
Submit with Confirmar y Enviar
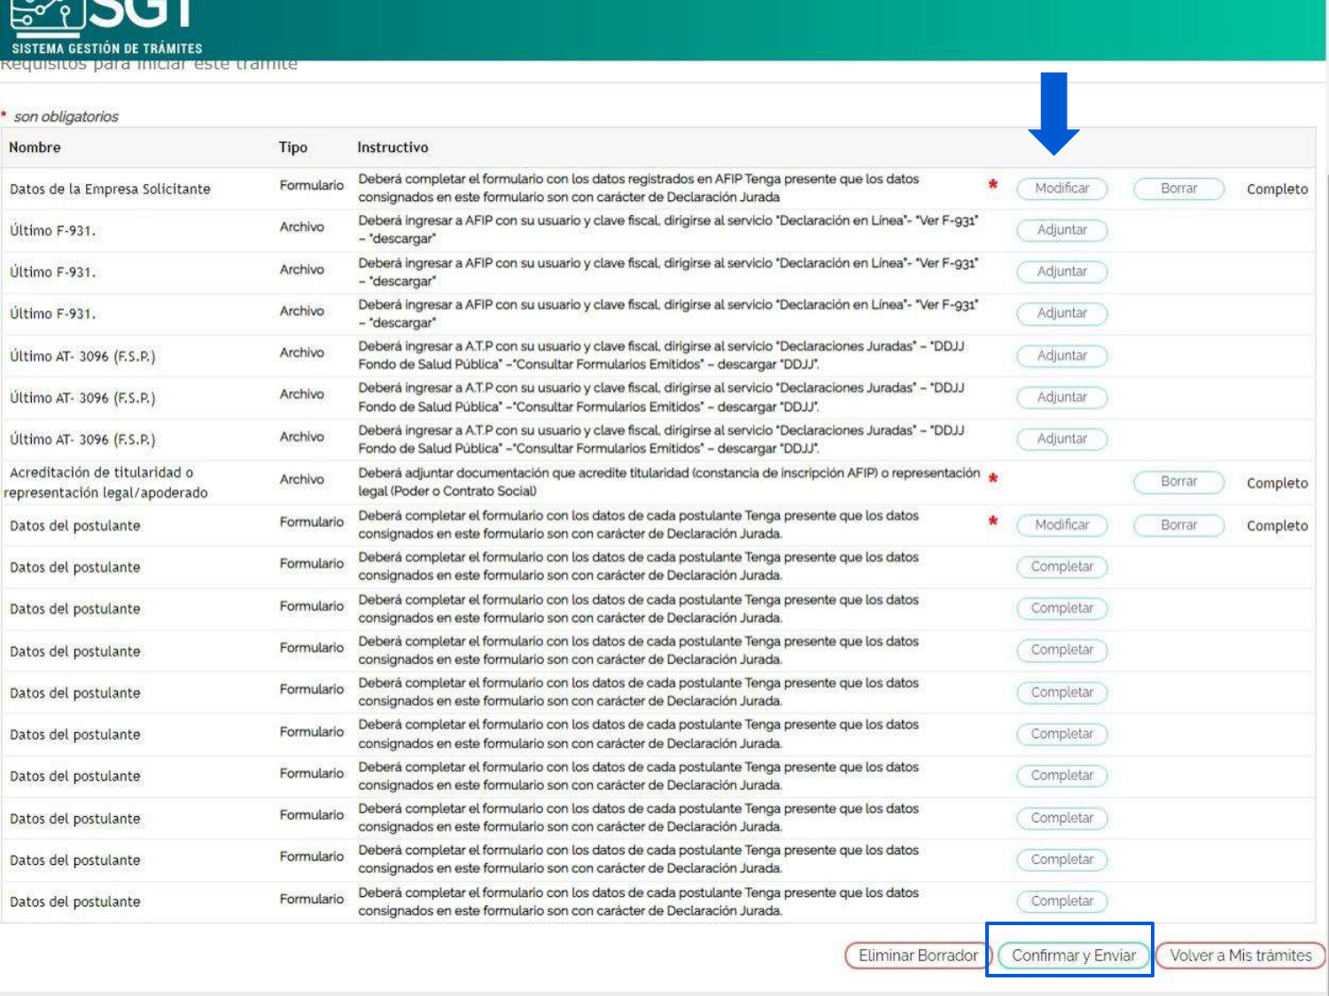tap(1073, 956)
